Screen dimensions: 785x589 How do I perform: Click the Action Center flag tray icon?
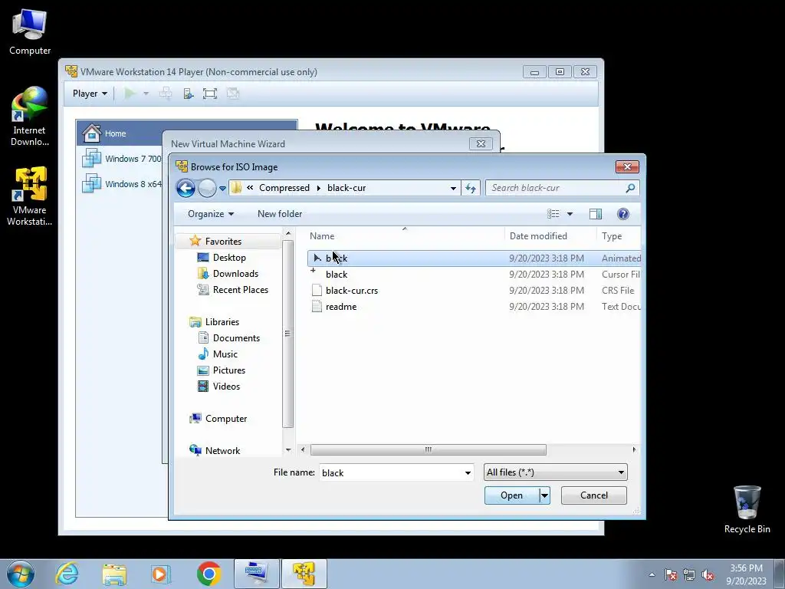click(670, 575)
